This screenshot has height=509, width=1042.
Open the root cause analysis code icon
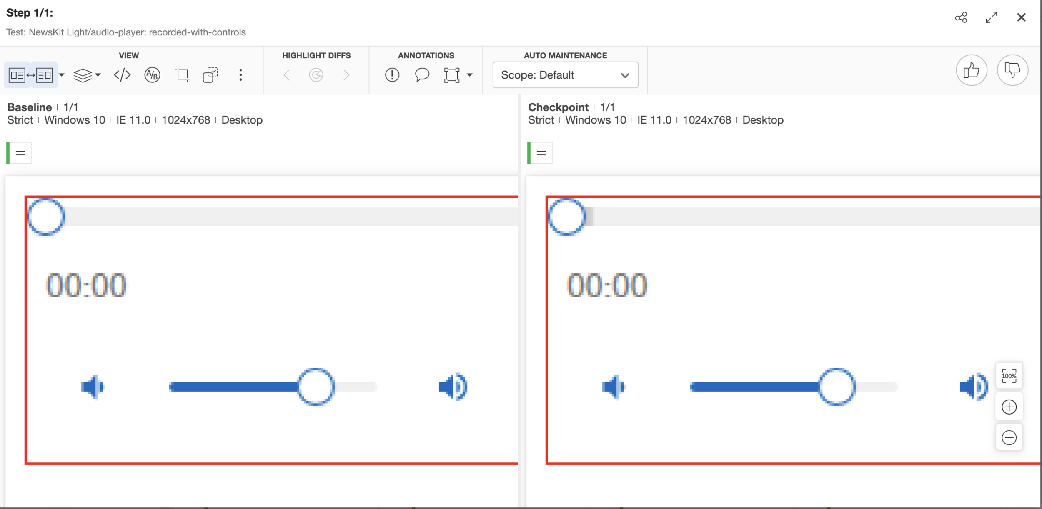point(122,75)
